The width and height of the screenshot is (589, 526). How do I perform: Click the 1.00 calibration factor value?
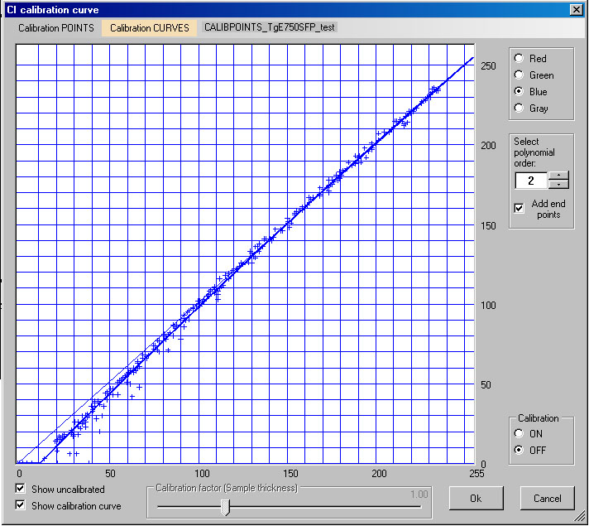pos(419,494)
